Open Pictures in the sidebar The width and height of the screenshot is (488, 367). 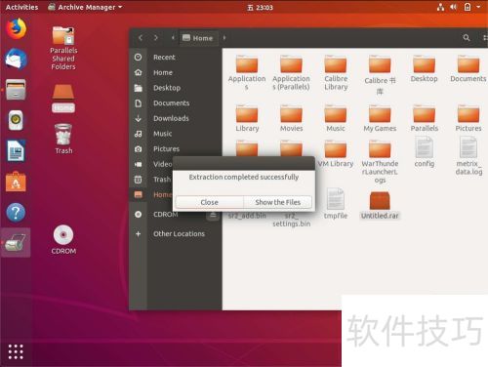[x=176, y=149]
